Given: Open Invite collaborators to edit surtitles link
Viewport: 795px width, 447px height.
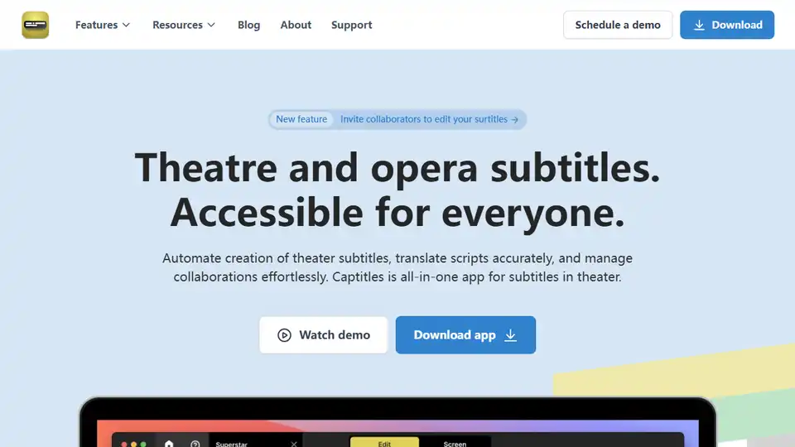Looking at the screenshot, I should [429, 119].
